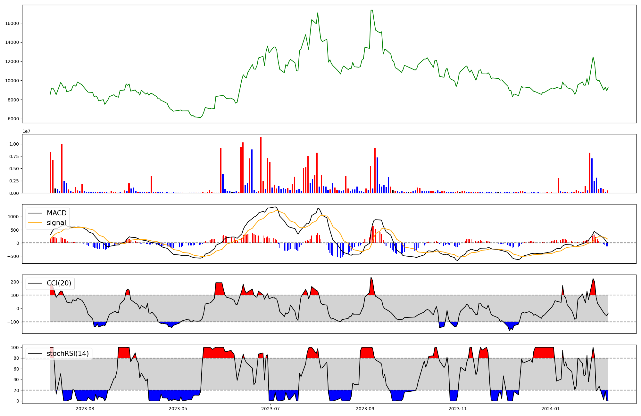641x416 pixels.
Task: Click the 2024-01 x-axis tick label
Action: [x=551, y=409]
